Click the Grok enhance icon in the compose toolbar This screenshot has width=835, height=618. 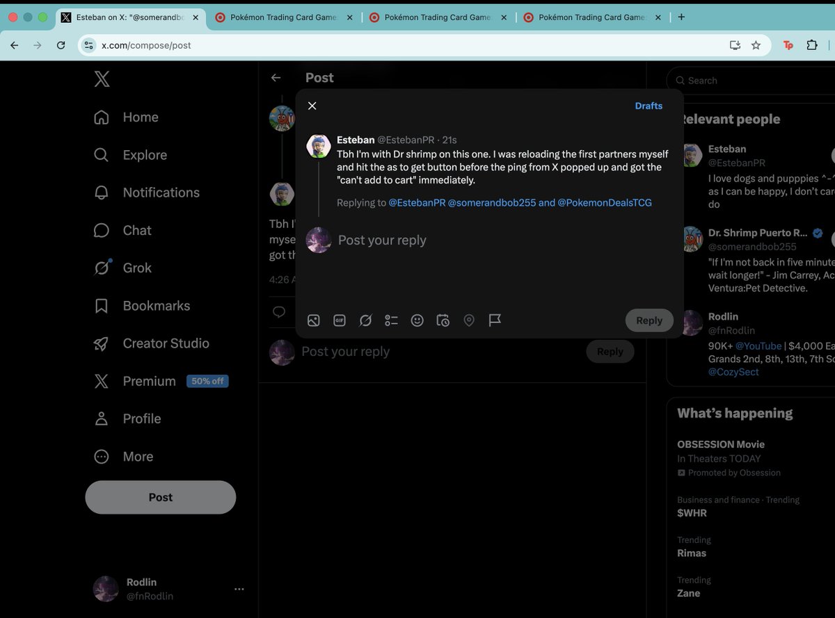tap(365, 320)
